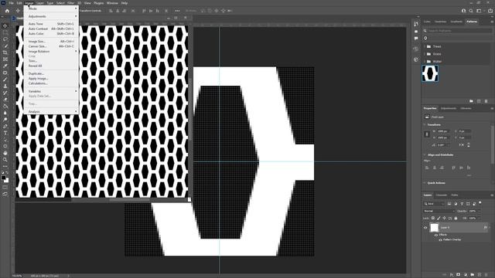This screenshot has width=495, height=278.
Task: Create new adjustment layer icon at bottom
Action: tap(466, 275)
